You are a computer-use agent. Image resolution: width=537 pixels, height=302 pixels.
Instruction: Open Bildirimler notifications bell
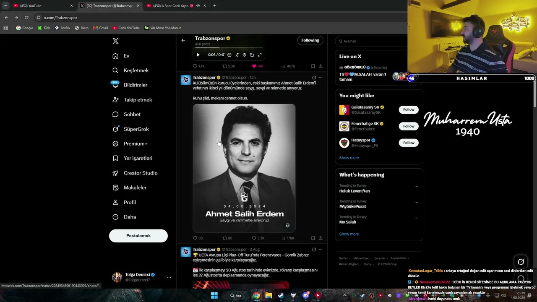[x=115, y=85]
